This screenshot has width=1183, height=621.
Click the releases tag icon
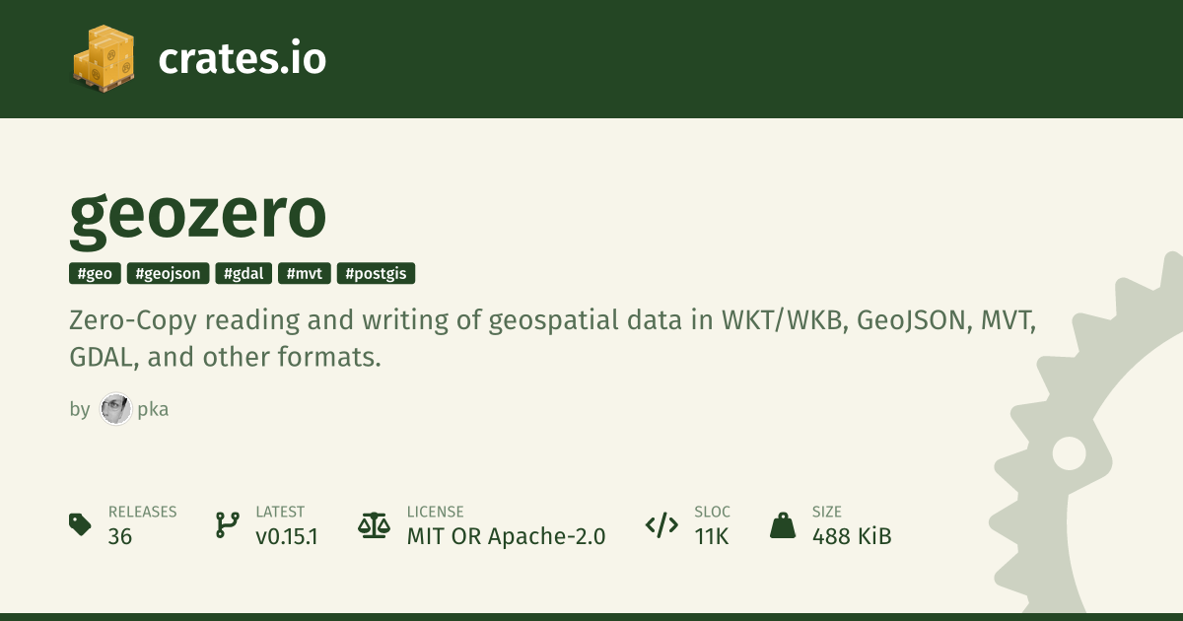[x=81, y=524]
